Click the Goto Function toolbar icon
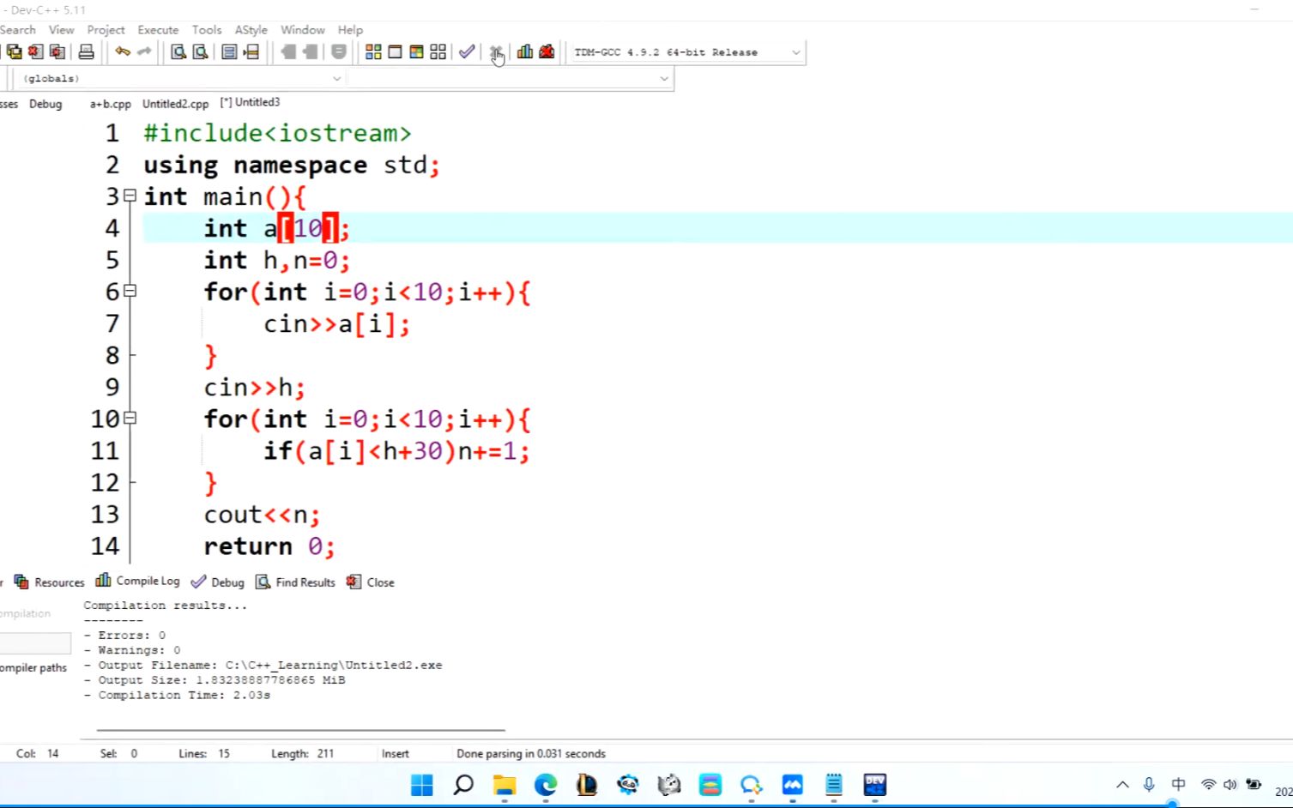This screenshot has width=1293, height=808. click(x=229, y=52)
